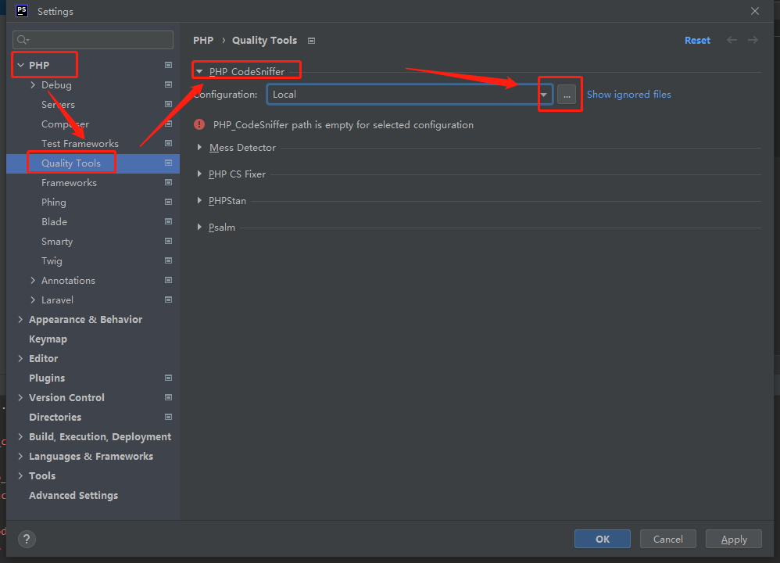Screen dimensions: 780x563
Task: Click the red error icon for CodeSniffer path
Action: coord(199,124)
